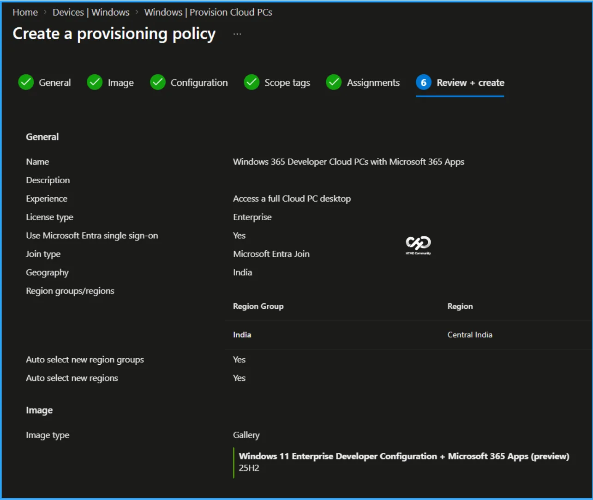Click the Create a provisioning policy title

tap(114, 34)
